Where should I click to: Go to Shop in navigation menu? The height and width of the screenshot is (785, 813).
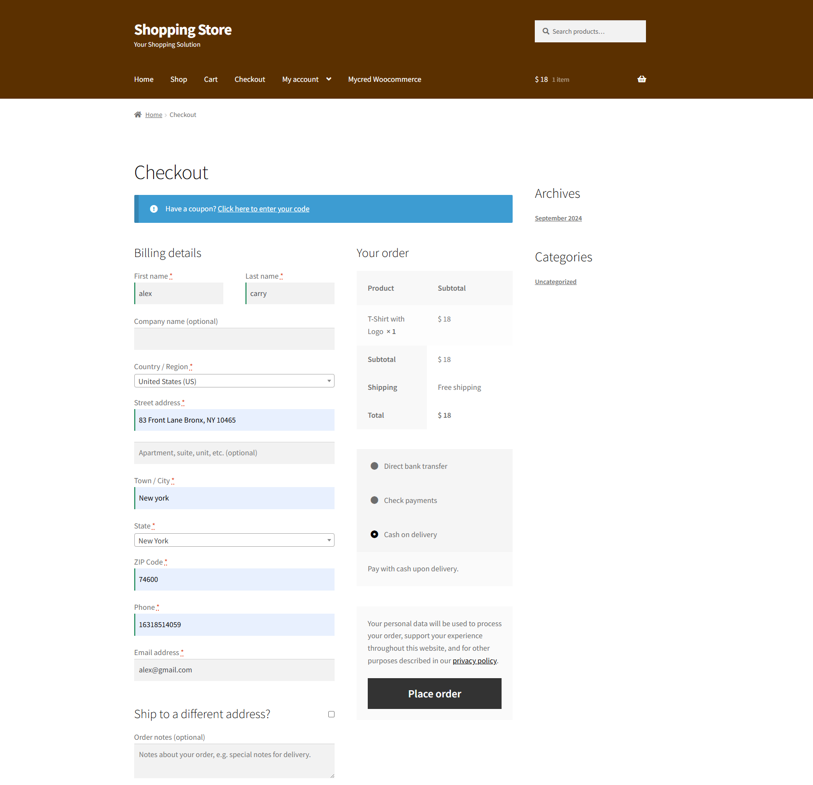(x=179, y=79)
